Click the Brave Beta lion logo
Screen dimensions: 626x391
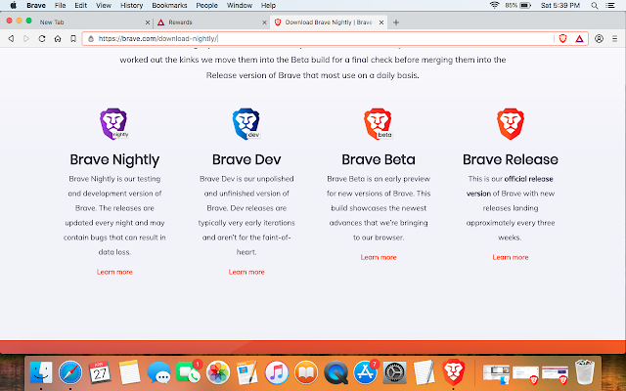point(379,124)
